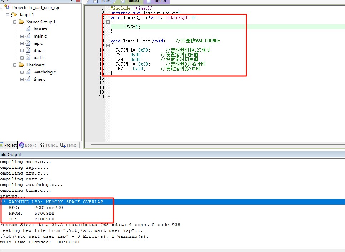
Task: Click the SEG ?CO?isr?20 output line
Action: tap(36, 208)
